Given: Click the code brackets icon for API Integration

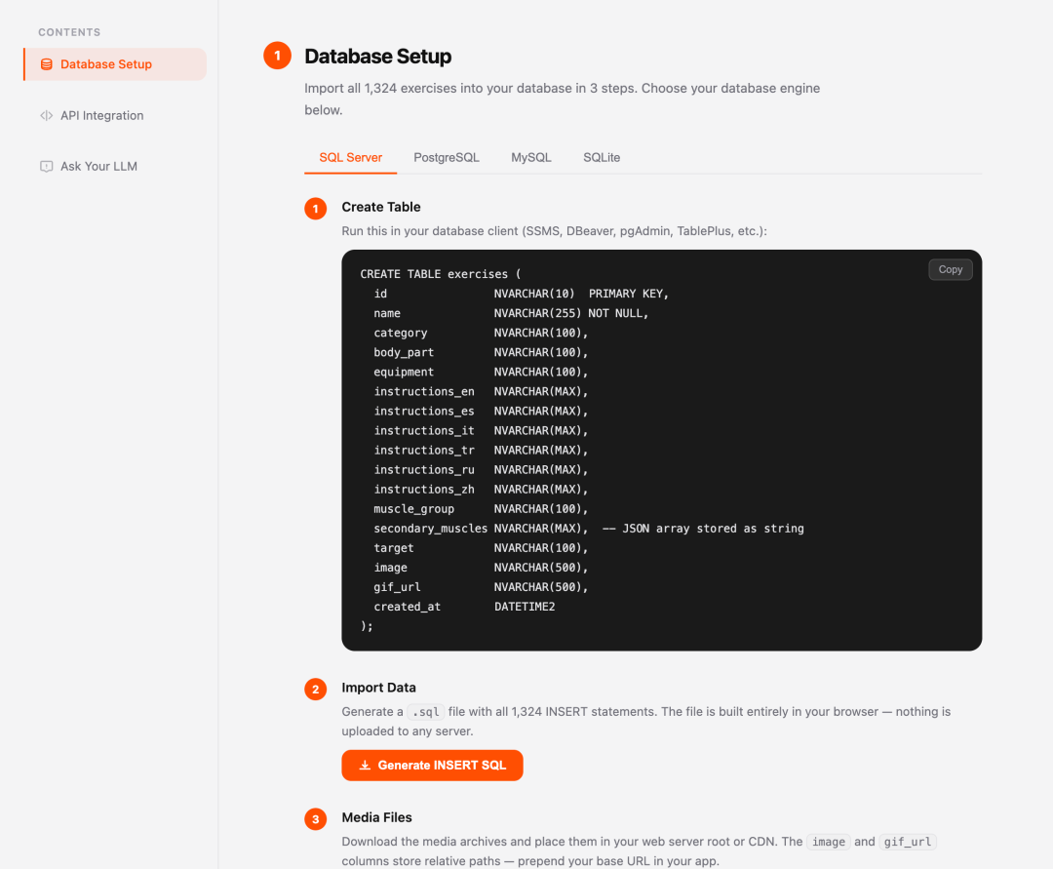Looking at the screenshot, I should point(47,115).
